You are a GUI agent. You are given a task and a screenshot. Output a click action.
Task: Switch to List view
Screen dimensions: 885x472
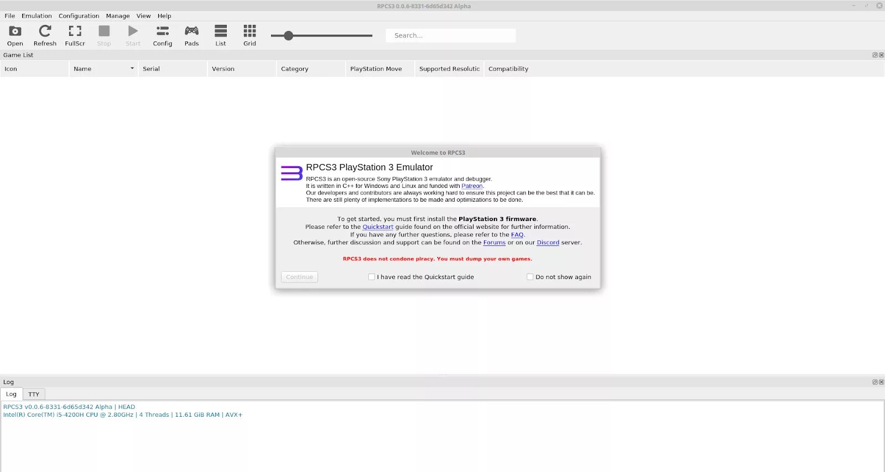(x=221, y=35)
